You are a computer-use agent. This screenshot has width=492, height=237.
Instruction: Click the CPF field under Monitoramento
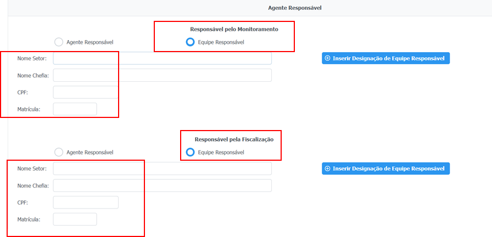coord(86,92)
